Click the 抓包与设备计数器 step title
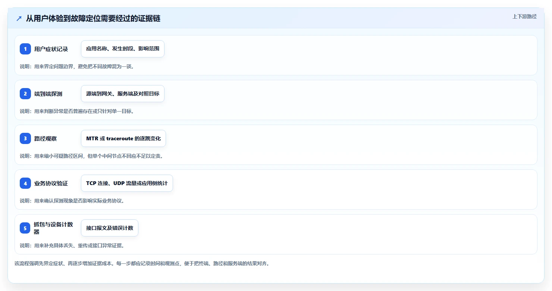Screen dimensions: 552x291 tap(54, 228)
